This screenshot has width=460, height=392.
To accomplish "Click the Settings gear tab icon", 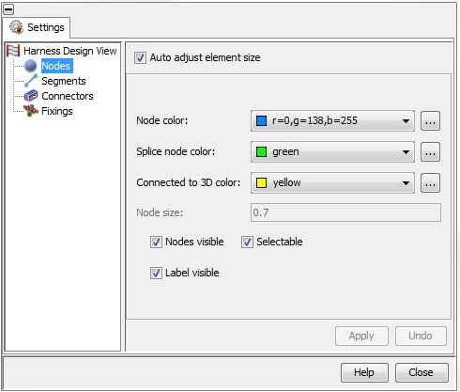I will [16, 27].
